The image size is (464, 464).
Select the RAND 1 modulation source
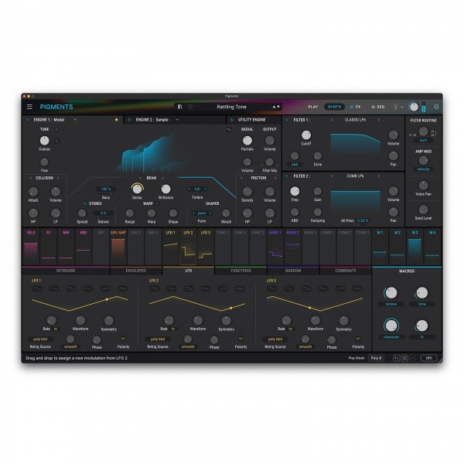click(275, 247)
